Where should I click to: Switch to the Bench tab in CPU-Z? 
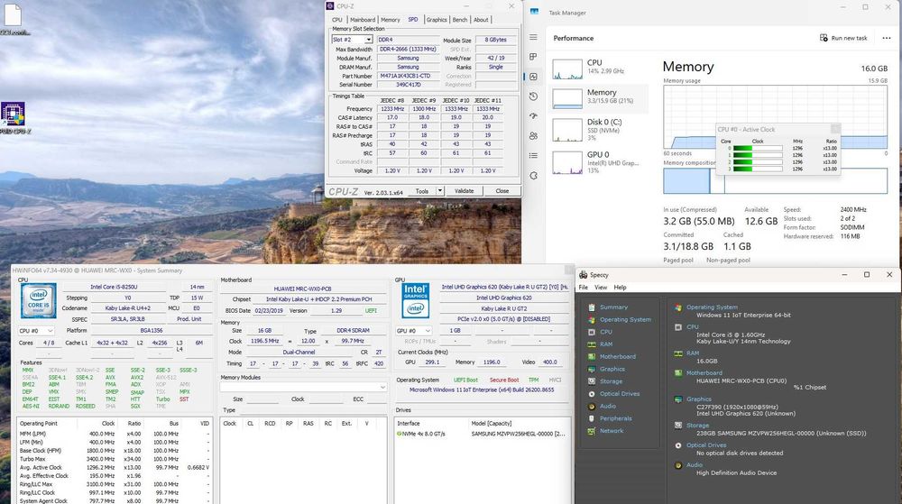point(460,20)
